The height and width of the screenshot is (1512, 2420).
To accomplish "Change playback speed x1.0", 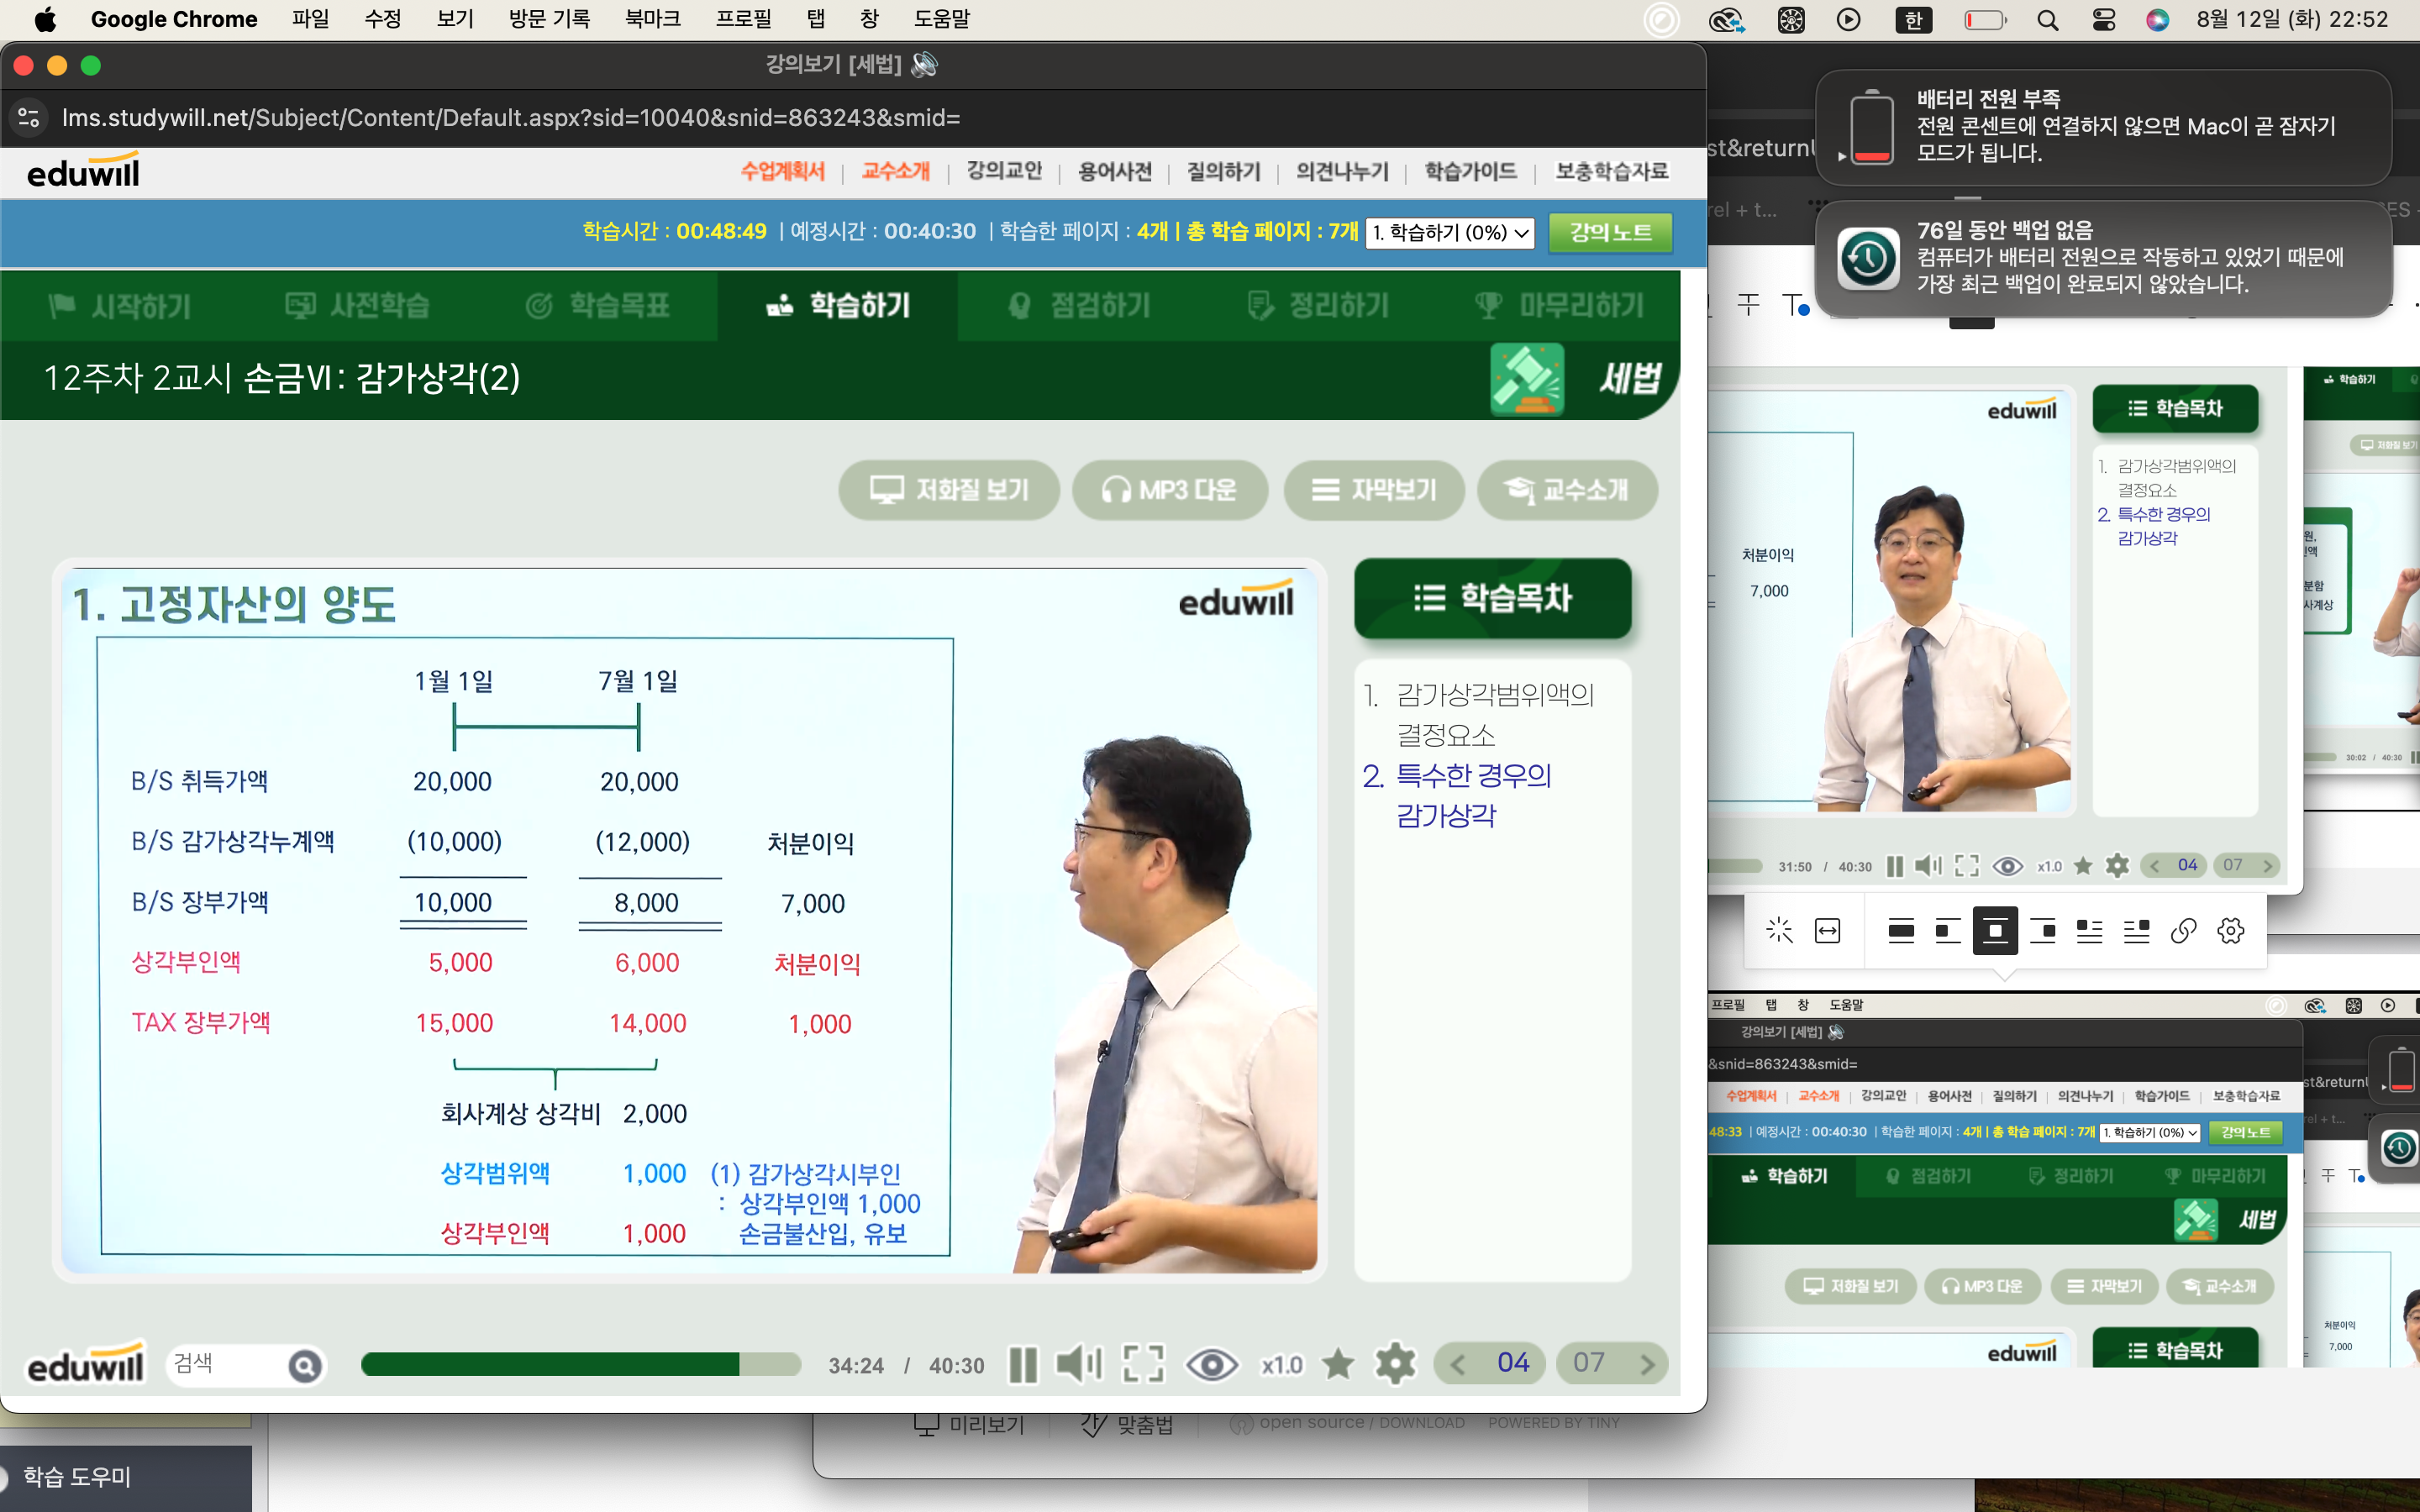I will pyautogui.click(x=1281, y=1365).
